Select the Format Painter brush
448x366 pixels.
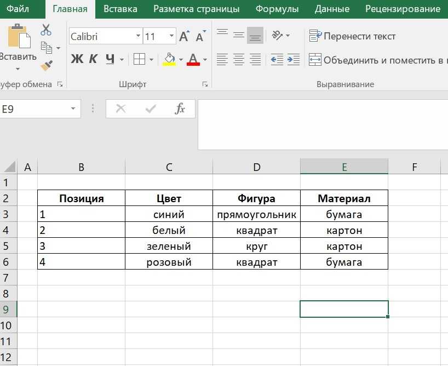(x=47, y=66)
